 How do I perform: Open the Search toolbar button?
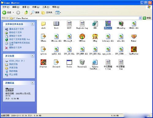point(35,13)
